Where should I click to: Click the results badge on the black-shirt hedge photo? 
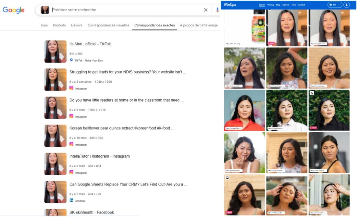coord(313,128)
